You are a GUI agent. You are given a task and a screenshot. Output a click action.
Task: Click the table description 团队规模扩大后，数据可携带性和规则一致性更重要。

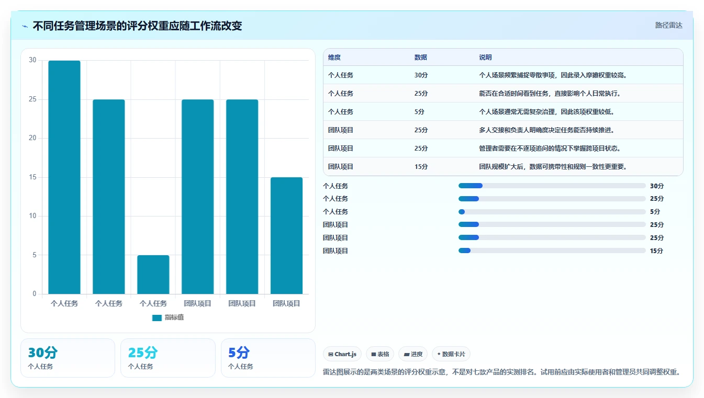tap(553, 167)
